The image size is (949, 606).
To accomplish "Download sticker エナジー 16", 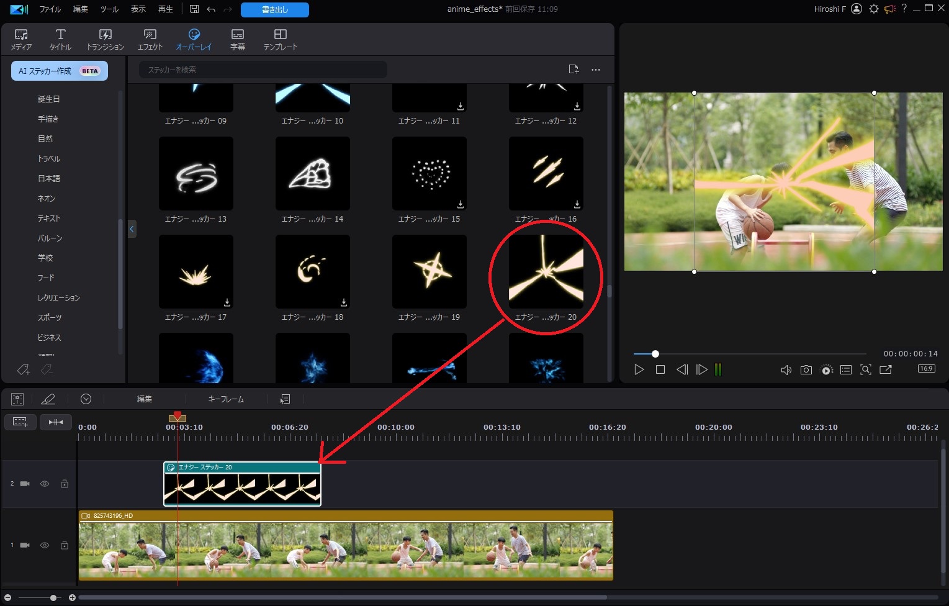I will [x=577, y=204].
